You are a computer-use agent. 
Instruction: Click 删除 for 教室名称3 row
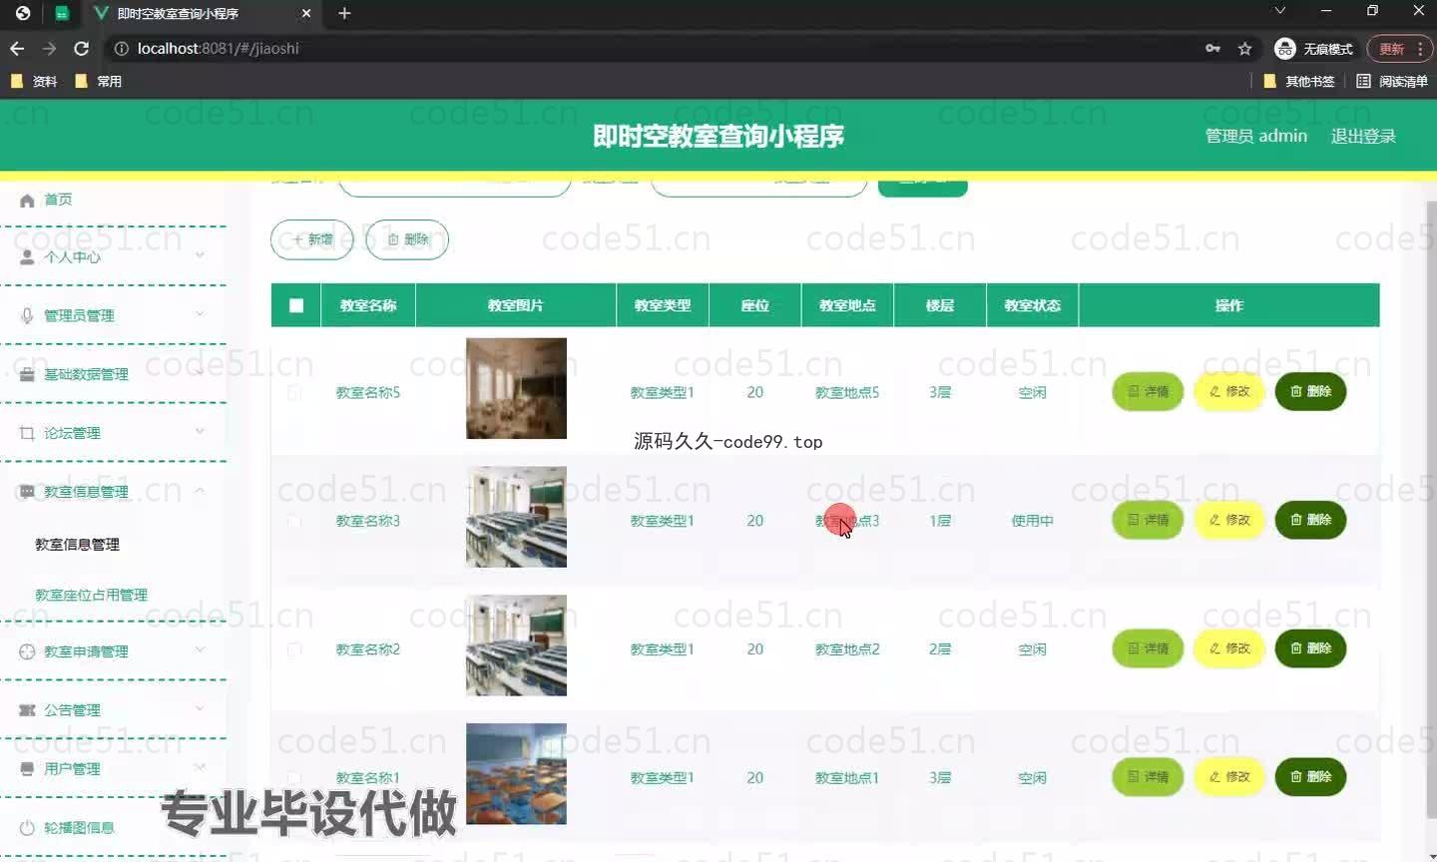click(1311, 520)
